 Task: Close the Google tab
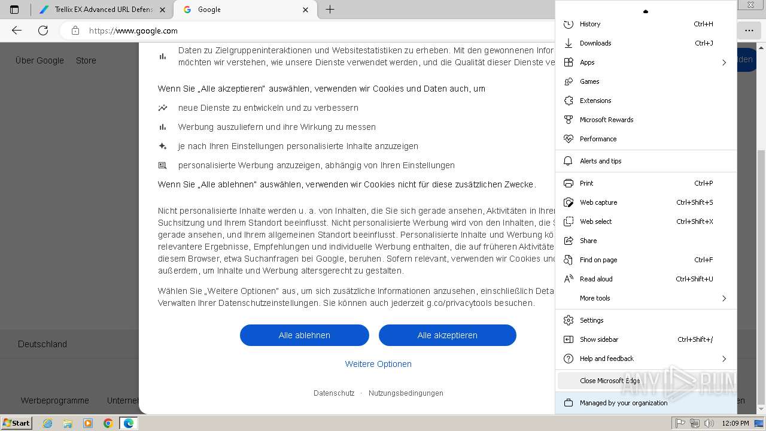(x=305, y=10)
